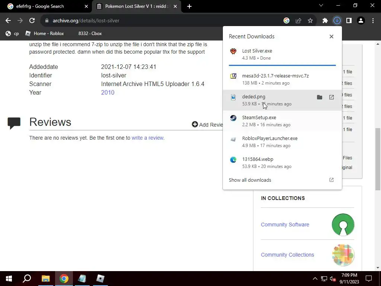Image resolution: width=381 pixels, height=286 pixels.
Task: Share this page via address bar icon
Action: click(298, 21)
